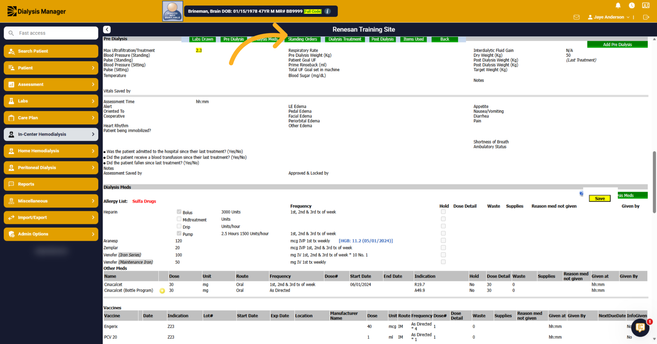Click the yellow Cinacalcet Bottle Program icon

click(x=162, y=291)
